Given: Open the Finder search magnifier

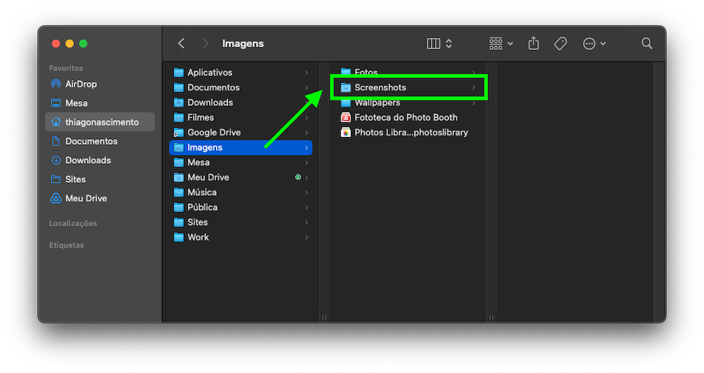Looking at the screenshot, I should click(x=646, y=43).
